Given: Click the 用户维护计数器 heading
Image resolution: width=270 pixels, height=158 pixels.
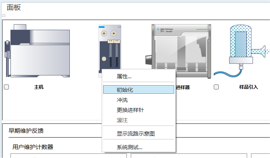Looking at the screenshot, I should [33, 147].
